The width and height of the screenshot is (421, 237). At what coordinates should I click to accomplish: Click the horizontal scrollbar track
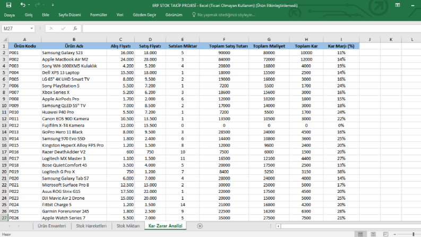click(x=350, y=226)
